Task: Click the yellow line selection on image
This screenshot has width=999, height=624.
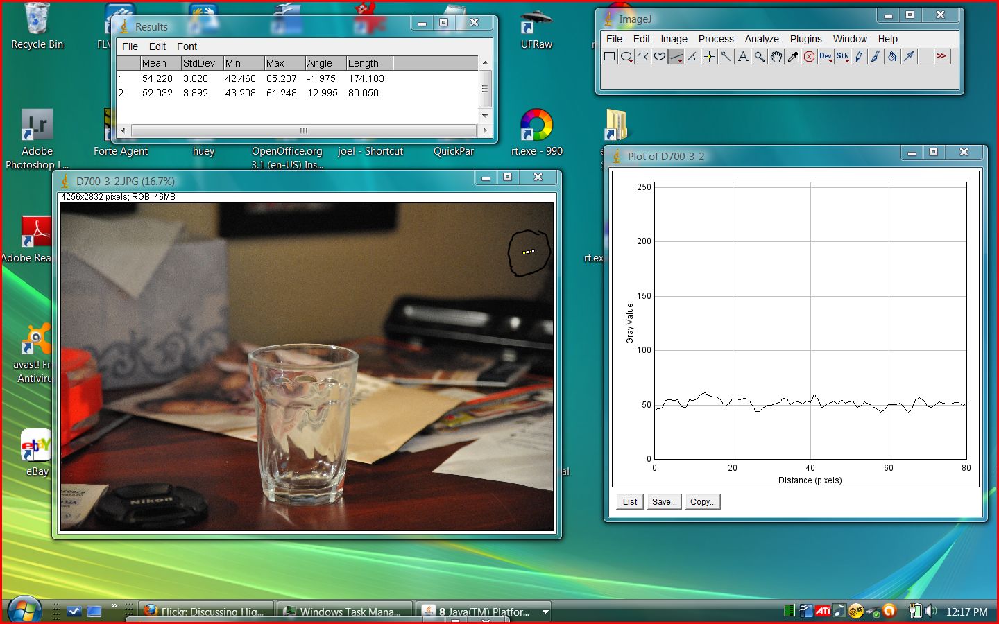Action: click(529, 252)
